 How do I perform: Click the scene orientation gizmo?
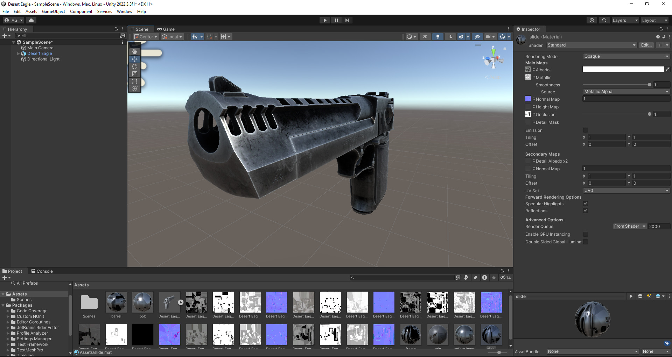[493, 59]
